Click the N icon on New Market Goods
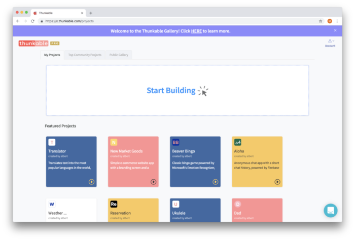 114,142
